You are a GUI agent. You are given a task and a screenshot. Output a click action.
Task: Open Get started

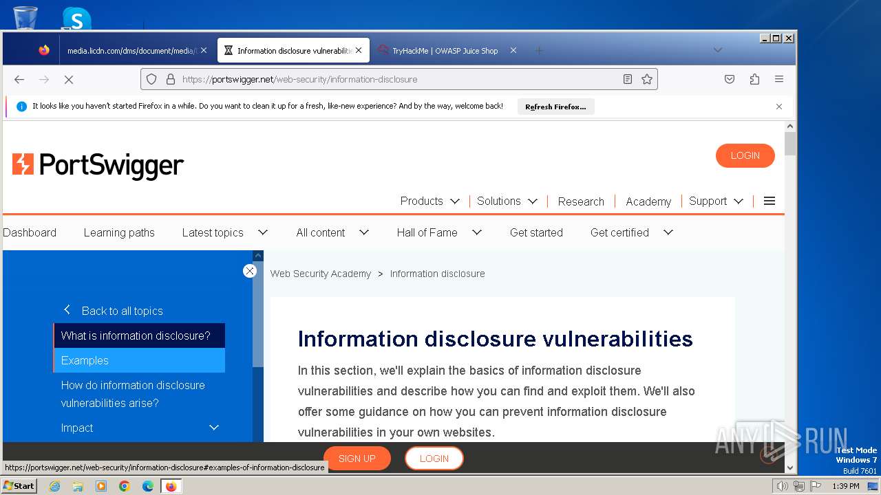click(x=536, y=232)
